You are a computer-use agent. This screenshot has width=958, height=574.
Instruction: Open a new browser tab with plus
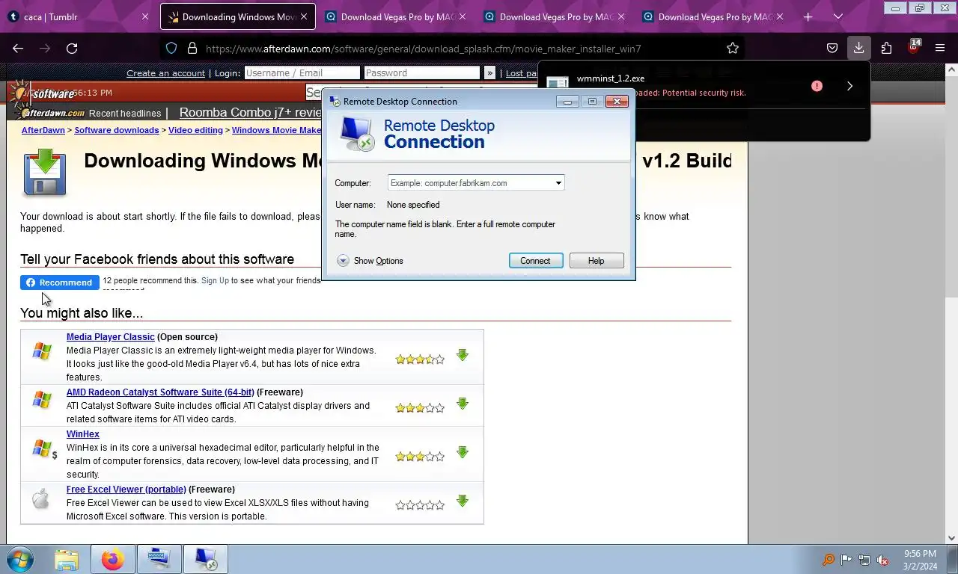pos(808,16)
